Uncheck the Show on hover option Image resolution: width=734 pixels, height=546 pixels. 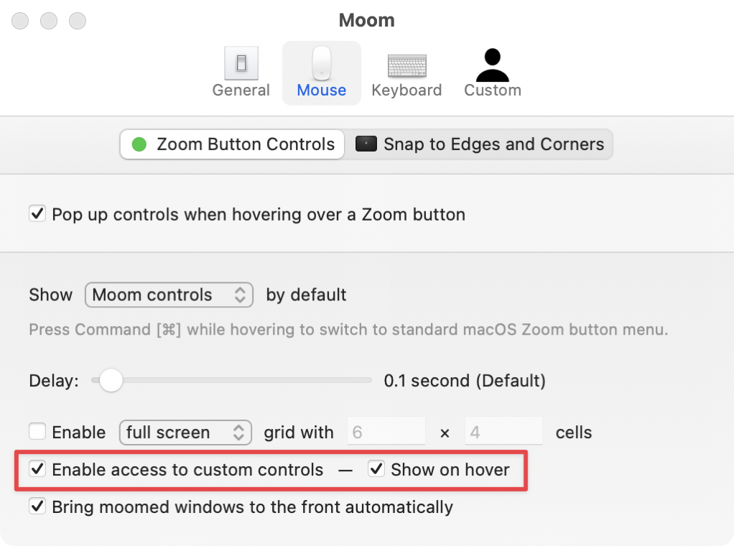(x=376, y=470)
